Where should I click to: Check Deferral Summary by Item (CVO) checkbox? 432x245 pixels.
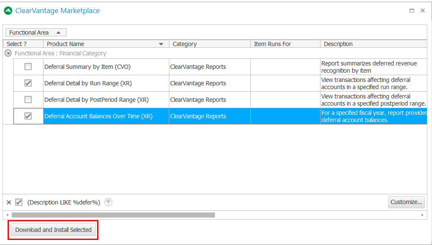pyautogui.click(x=28, y=66)
